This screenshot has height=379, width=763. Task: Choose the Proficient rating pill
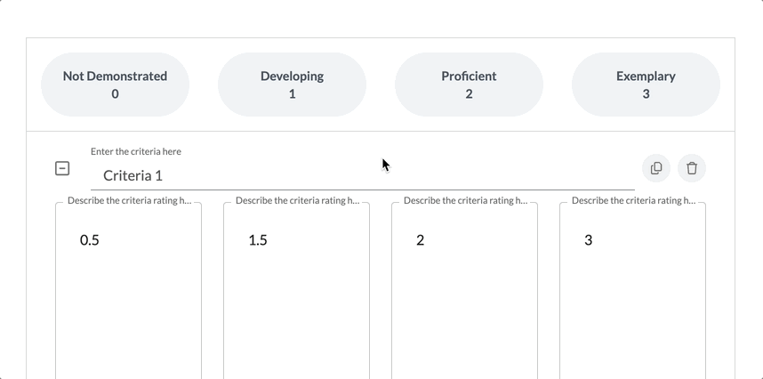(x=469, y=85)
